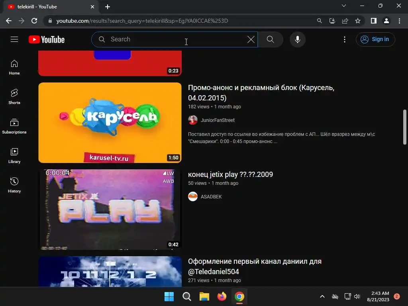Go back in browser
The image size is (408, 306).
9,21
